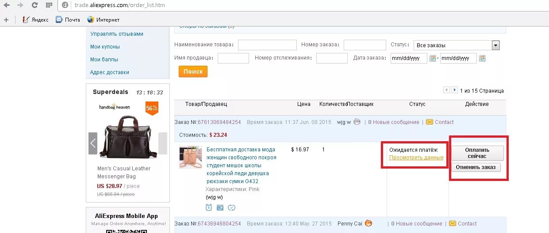Click chat icon next to Penny Cai
The width and height of the screenshot is (549, 233).
[x=369, y=223]
